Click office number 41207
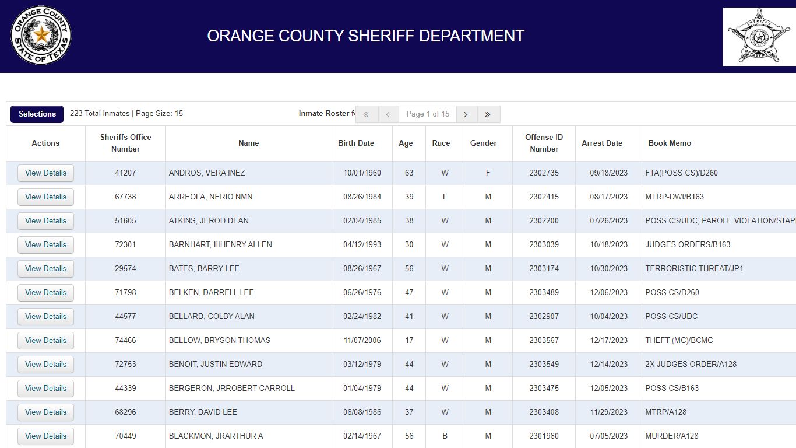The image size is (796, 448). (125, 173)
